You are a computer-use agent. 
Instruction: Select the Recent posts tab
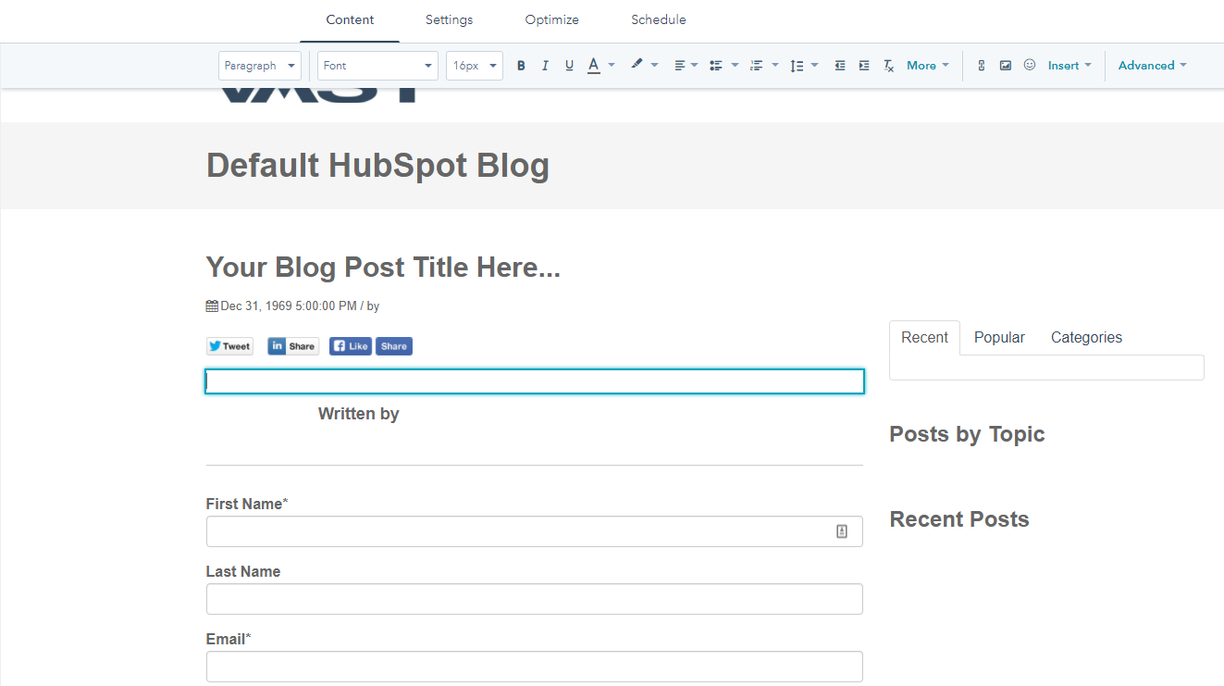coord(924,338)
